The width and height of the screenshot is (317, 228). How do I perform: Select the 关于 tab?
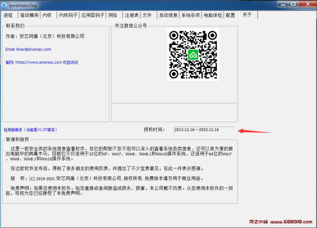click(249, 15)
